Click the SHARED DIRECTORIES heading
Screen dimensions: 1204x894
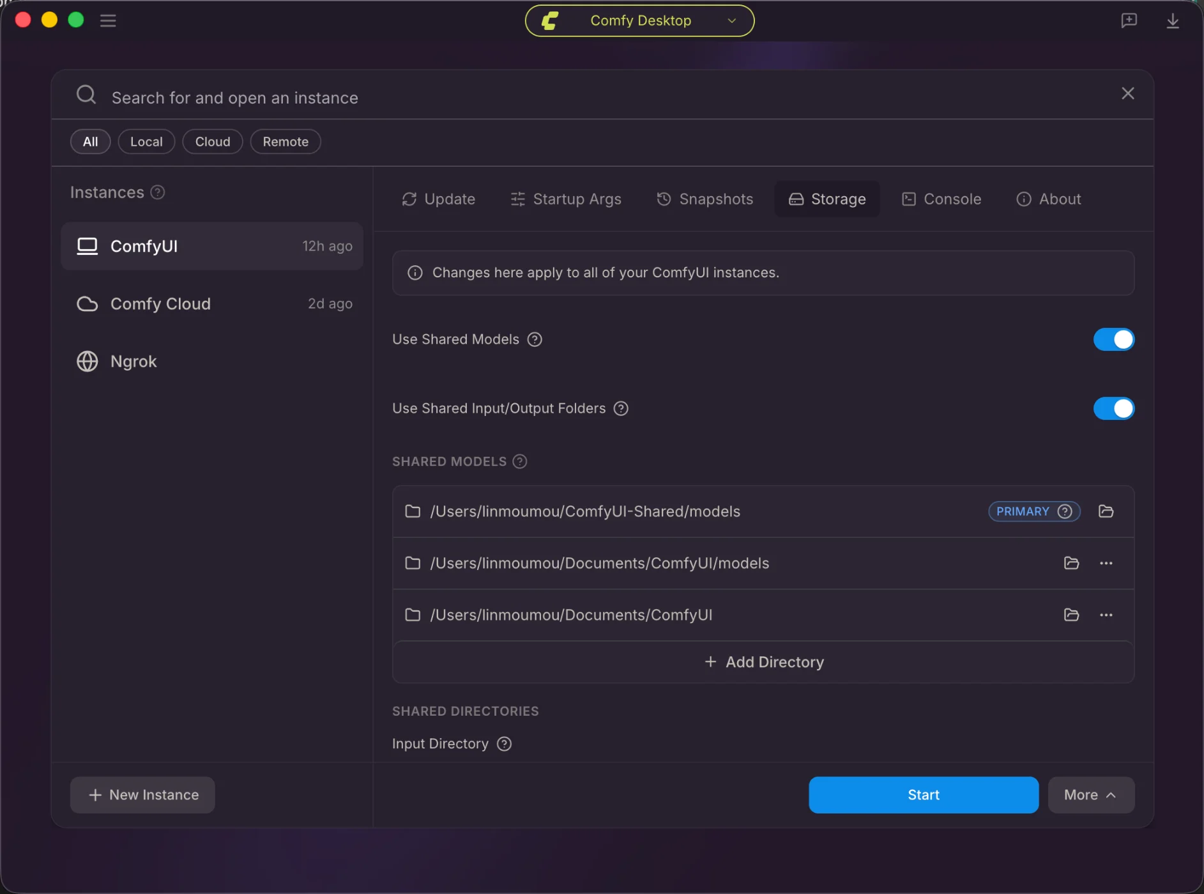[x=465, y=711]
